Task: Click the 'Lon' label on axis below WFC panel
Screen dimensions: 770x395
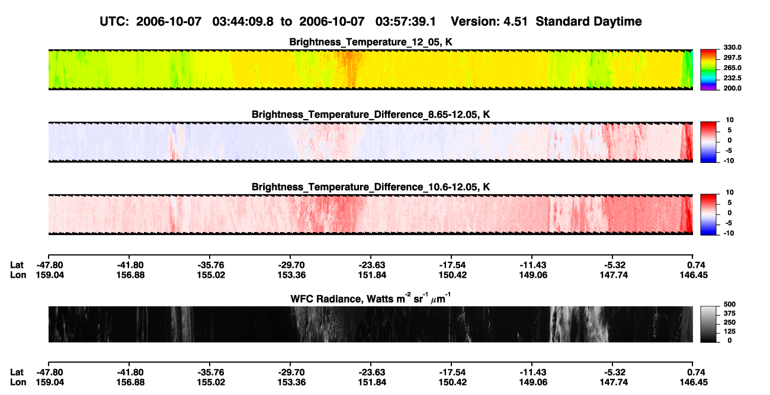Action: tap(18, 384)
